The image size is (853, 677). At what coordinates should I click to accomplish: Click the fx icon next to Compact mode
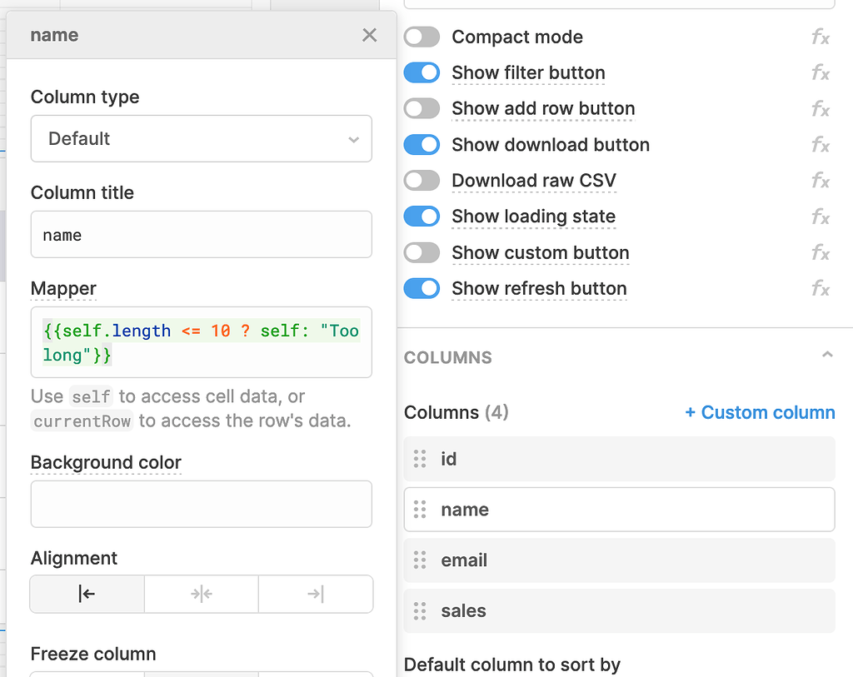click(x=821, y=37)
